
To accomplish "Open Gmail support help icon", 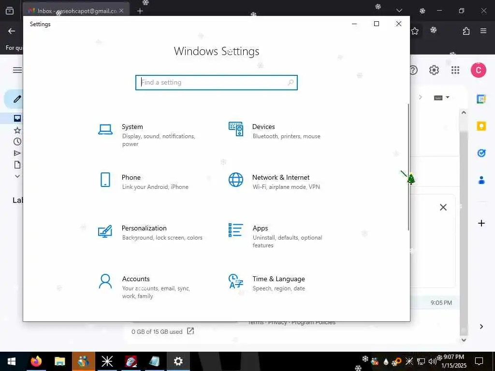I will (x=414, y=70).
